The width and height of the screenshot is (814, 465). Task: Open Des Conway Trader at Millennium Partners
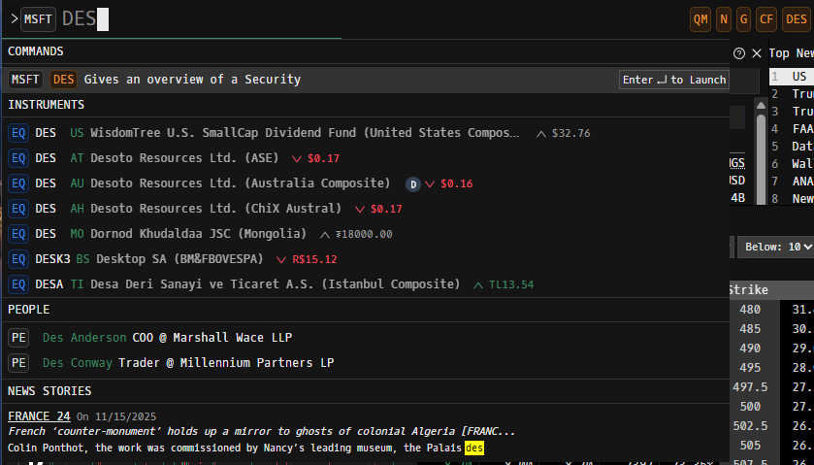(366, 363)
